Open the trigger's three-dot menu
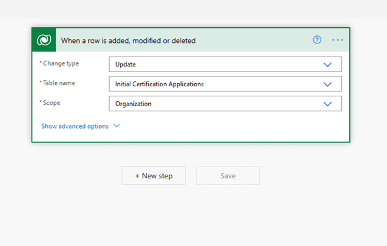This screenshot has height=246, width=387. 337,40
